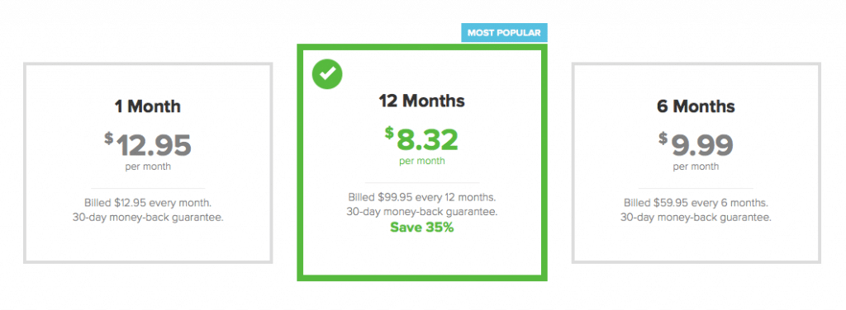Select the 6 Months plan card

click(696, 163)
